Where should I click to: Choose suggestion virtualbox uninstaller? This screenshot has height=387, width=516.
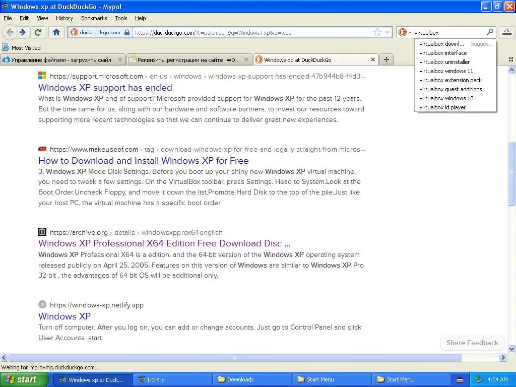(455, 62)
